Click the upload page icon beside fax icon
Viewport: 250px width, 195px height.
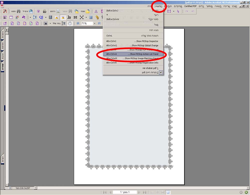tap(38, 11)
